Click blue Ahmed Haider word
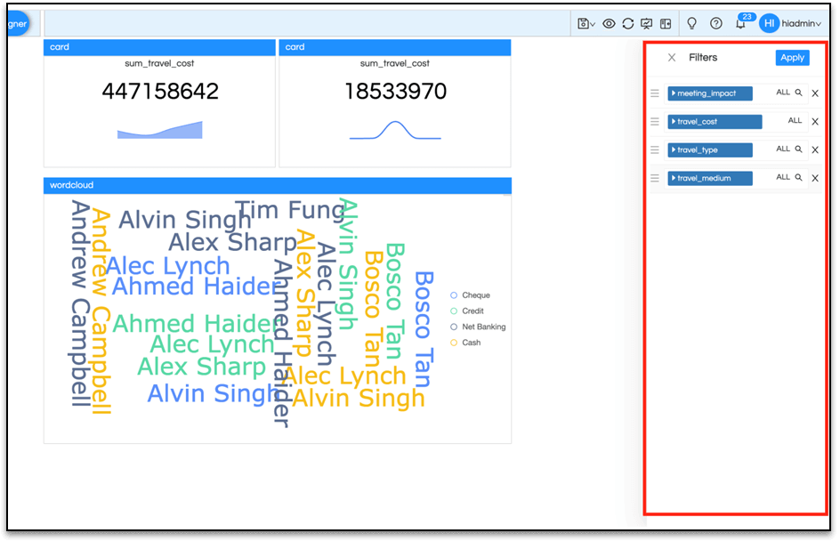840x541 pixels. click(195, 287)
